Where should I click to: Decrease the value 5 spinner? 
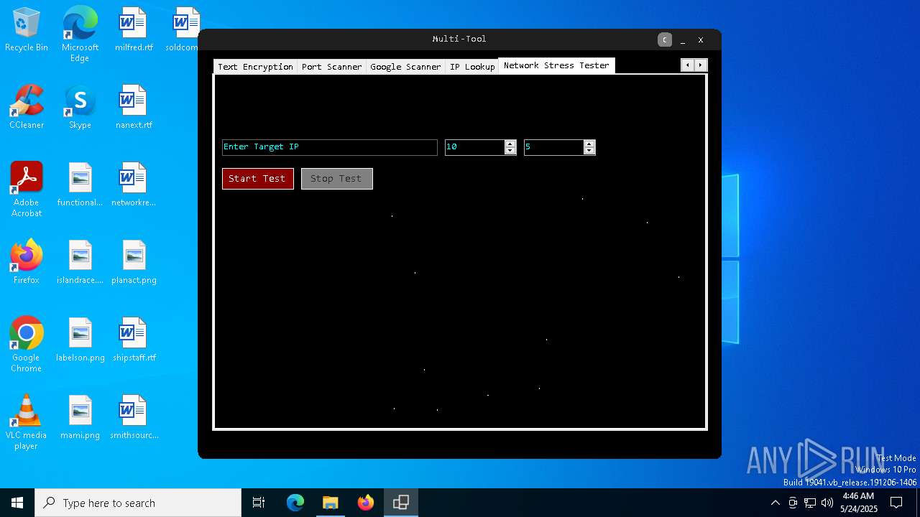click(x=589, y=151)
